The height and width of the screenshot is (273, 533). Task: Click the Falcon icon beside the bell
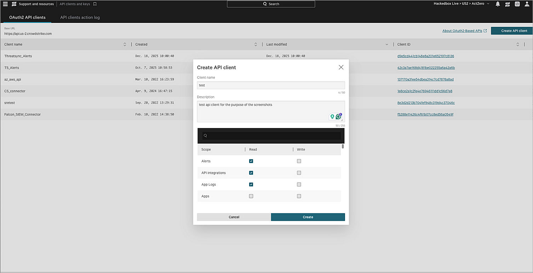[x=508, y=4]
